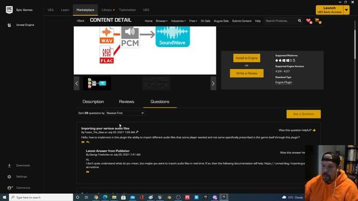The width and height of the screenshot is (358, 201).
Task: Open the unreal.blog documentation link in answer
Action: pos(285,164)
